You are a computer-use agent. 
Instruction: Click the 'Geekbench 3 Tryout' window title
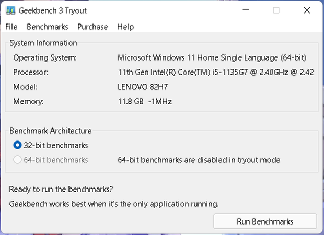(x=53, y=10)
